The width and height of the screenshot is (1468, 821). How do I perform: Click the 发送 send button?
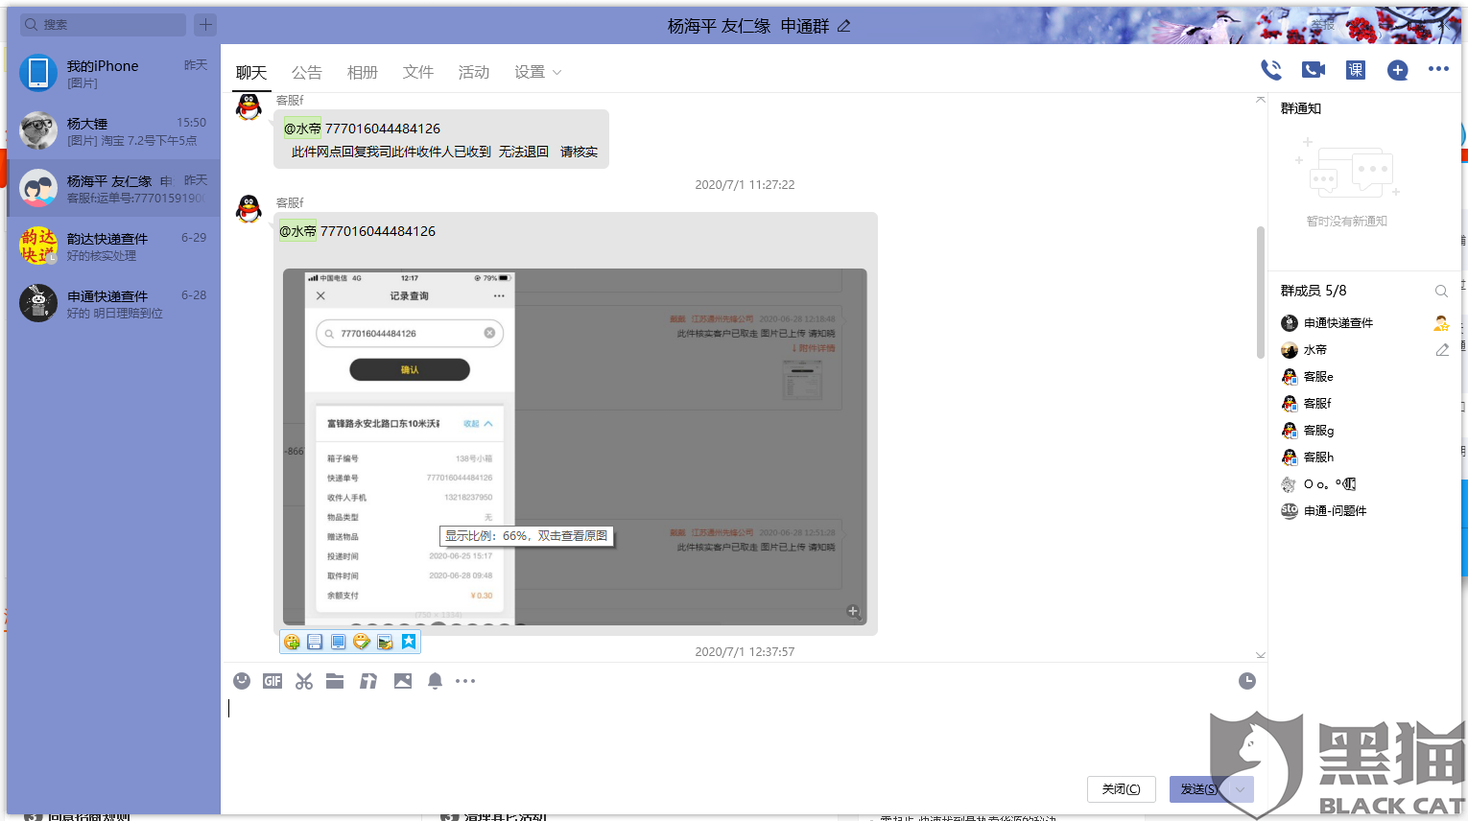1197,788
